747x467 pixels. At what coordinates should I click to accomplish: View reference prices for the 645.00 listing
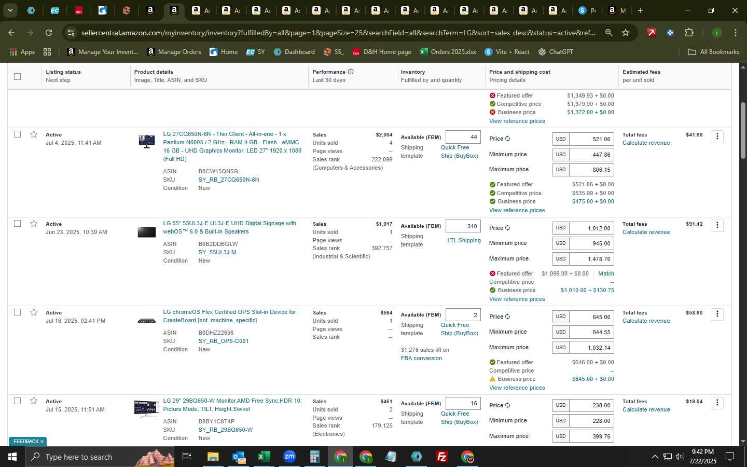[x=517, y=388]
